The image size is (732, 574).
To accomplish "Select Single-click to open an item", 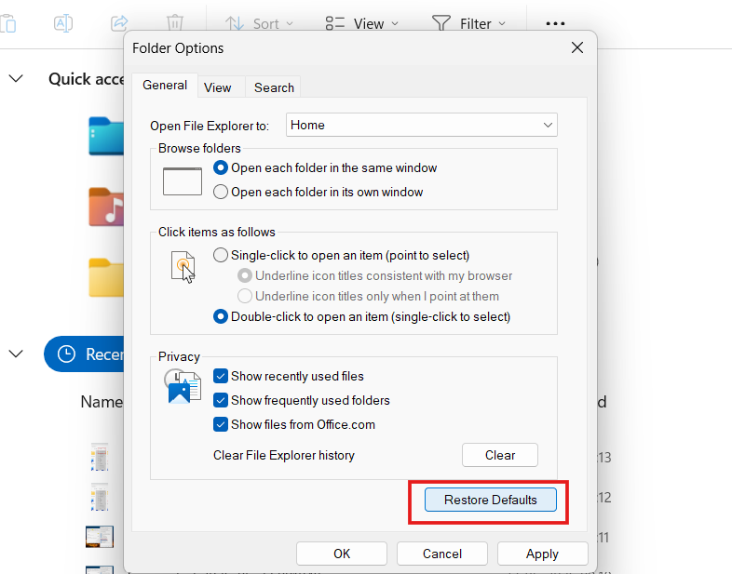I will 341,256.
